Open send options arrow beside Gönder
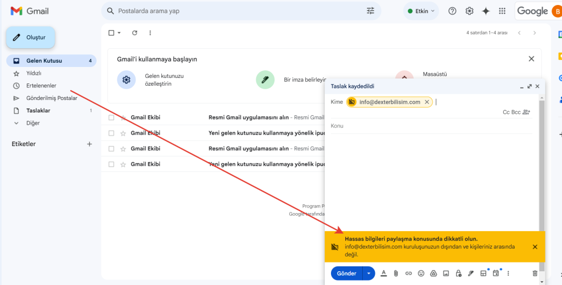The height and width of the screenshot is (285, 562). point(369,273)
